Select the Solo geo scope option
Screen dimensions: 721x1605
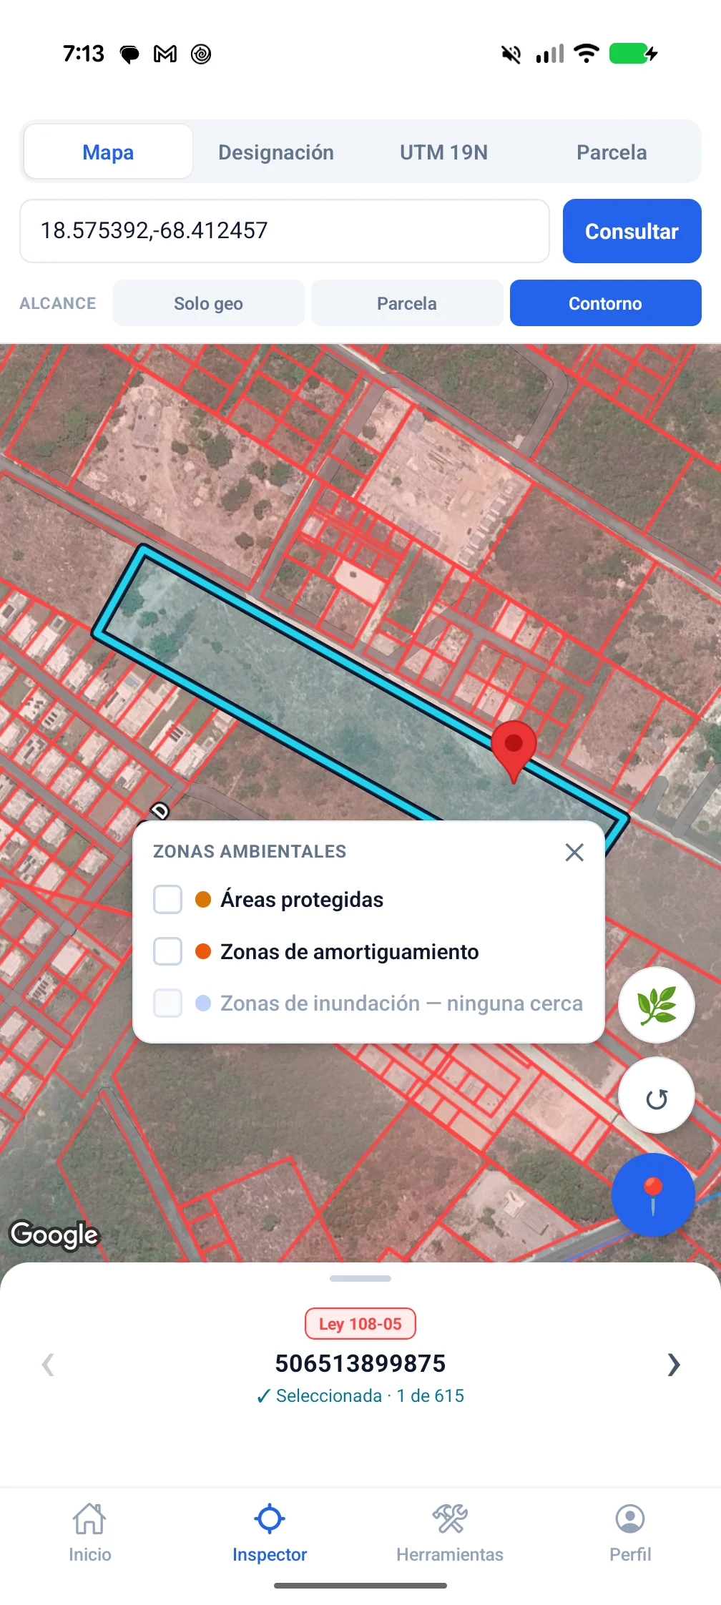(x=209, y=303)
